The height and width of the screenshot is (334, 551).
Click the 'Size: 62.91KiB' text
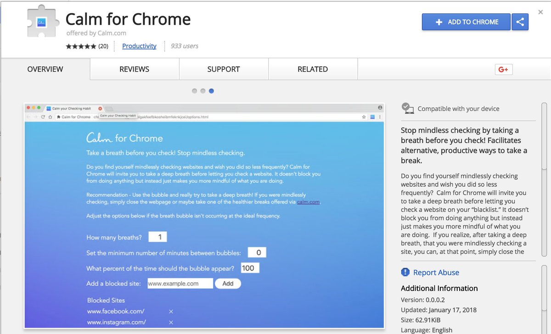[421, 320]
